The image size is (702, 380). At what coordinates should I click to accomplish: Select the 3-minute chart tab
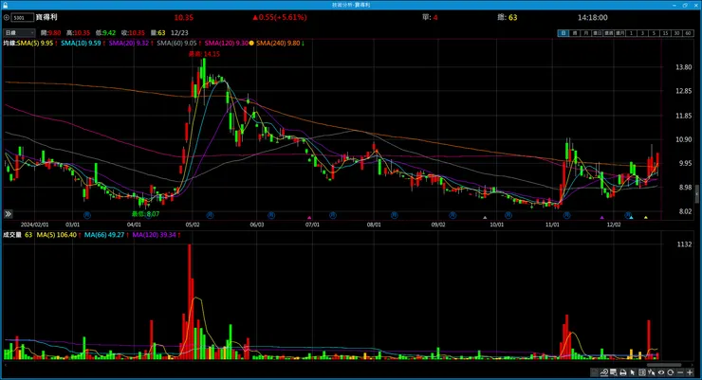click(x=642, y=33)
